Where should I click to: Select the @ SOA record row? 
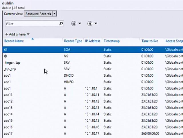pos(93,50)
